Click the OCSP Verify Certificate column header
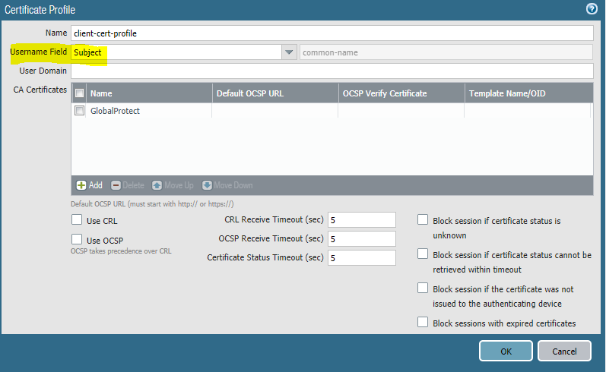Viewport: 606px width, 372px height. 401,93
